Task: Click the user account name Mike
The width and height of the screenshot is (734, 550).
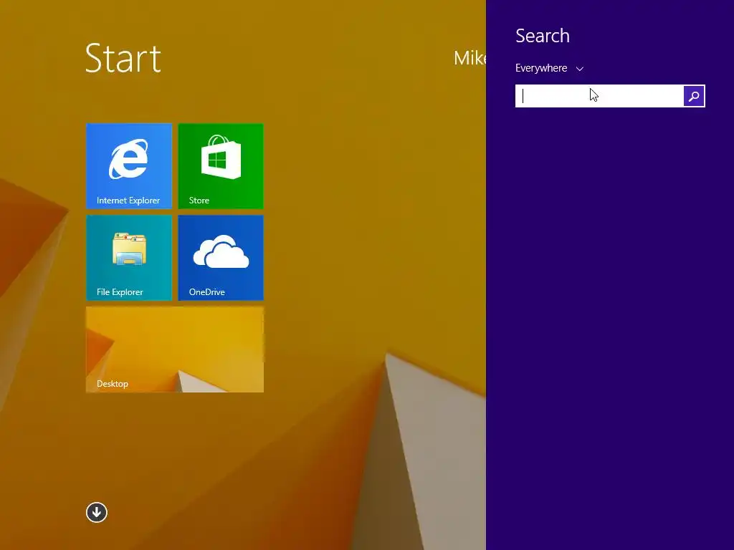Action: [470, 58]
